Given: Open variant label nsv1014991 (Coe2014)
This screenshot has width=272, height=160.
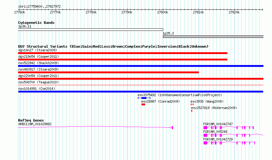Looking at the screenshot, I should (37, 89).
